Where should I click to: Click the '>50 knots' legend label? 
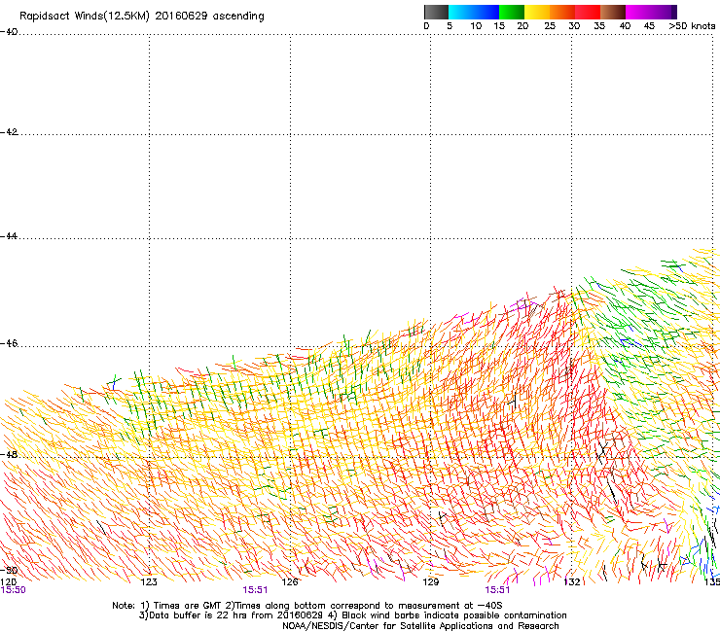click(692, 25)
